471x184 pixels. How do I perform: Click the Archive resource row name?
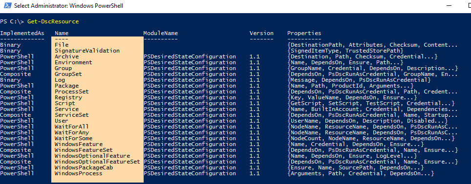pyautogui.click(x=66, y=56)
